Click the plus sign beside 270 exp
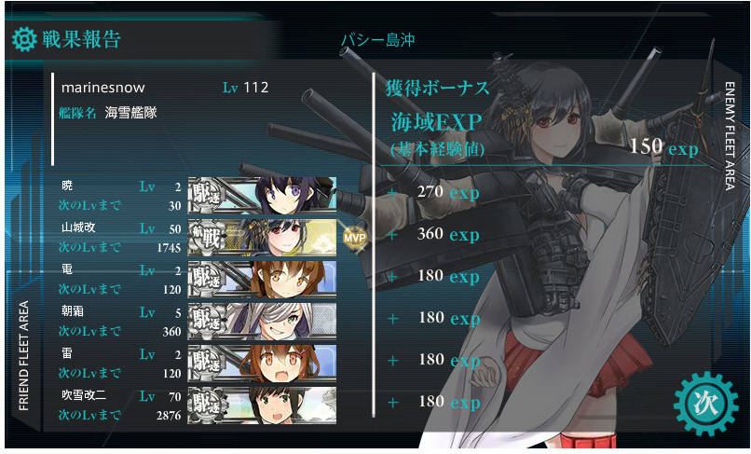Screen dimensions: 751x454 point(393,193)
